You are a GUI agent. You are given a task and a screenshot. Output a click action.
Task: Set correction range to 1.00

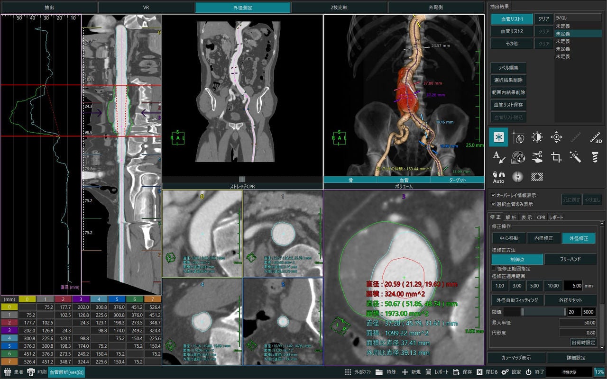pyautogui.click(x=500, y=286)
